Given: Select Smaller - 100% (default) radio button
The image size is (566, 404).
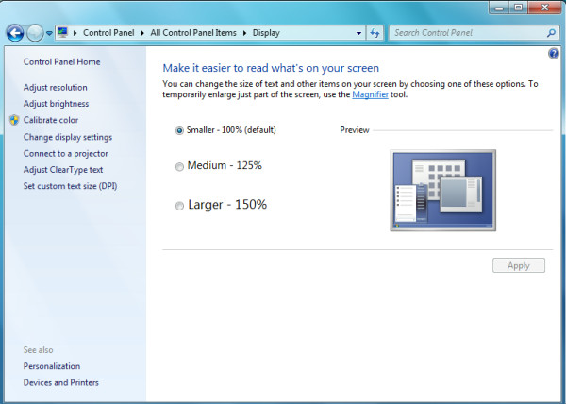Looking at the screenshot, I should point(179,130).
